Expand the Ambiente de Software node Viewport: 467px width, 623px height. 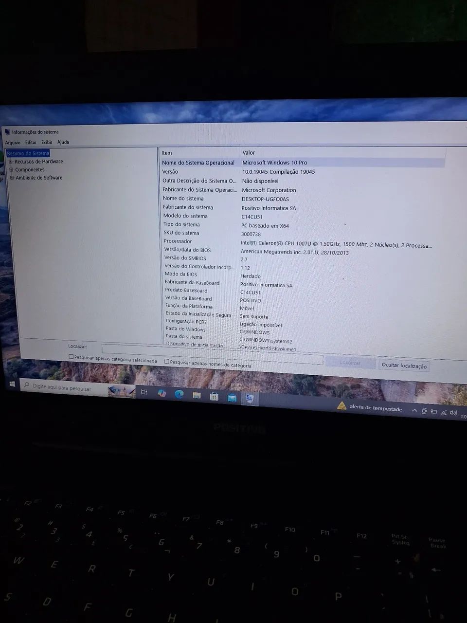[12, 178]
